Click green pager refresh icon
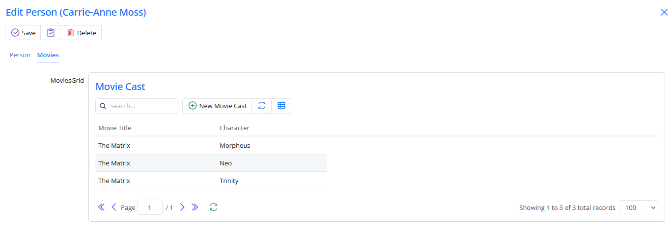The image size is (672, 229). (213, 207)
